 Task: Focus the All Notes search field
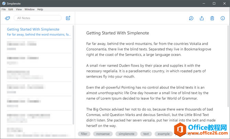[x=37, y=18]
